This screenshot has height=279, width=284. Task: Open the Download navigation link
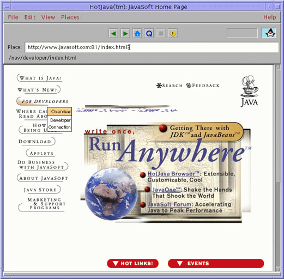click(37, 141)
